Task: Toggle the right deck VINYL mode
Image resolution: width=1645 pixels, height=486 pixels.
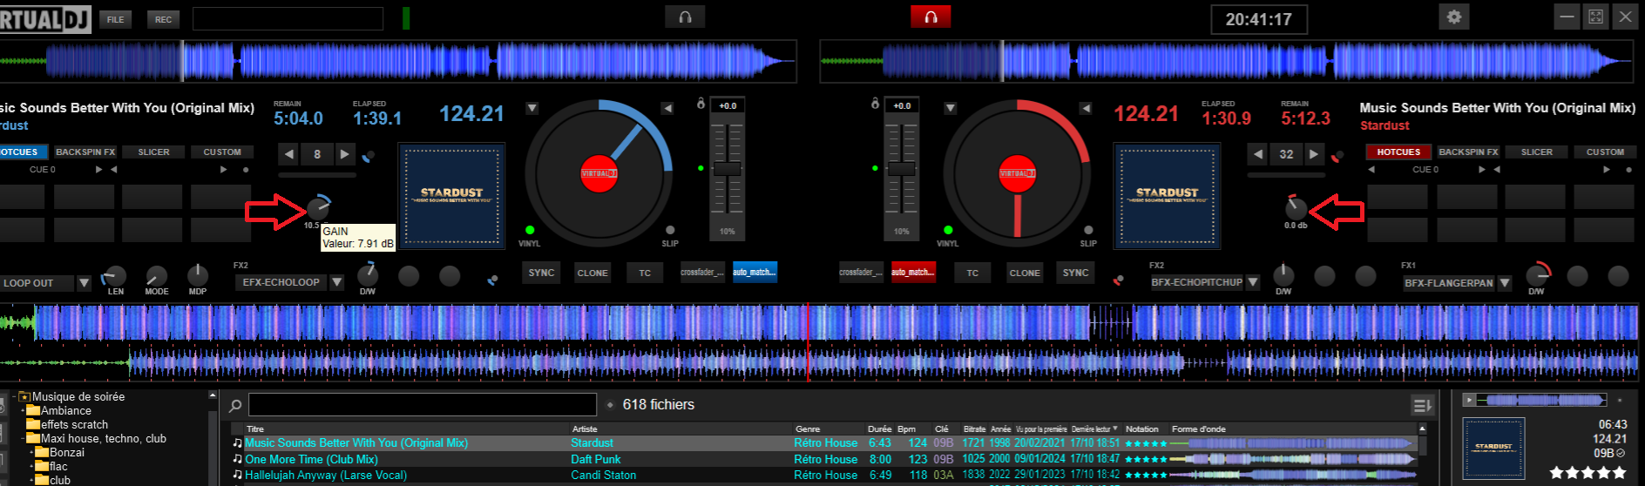Action: 948,231
